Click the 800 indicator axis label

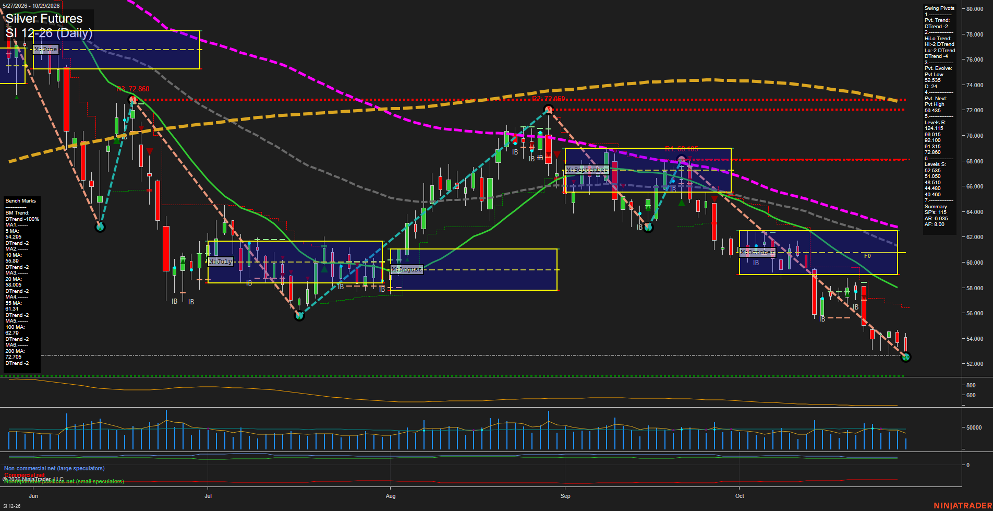tap(971, 385)
